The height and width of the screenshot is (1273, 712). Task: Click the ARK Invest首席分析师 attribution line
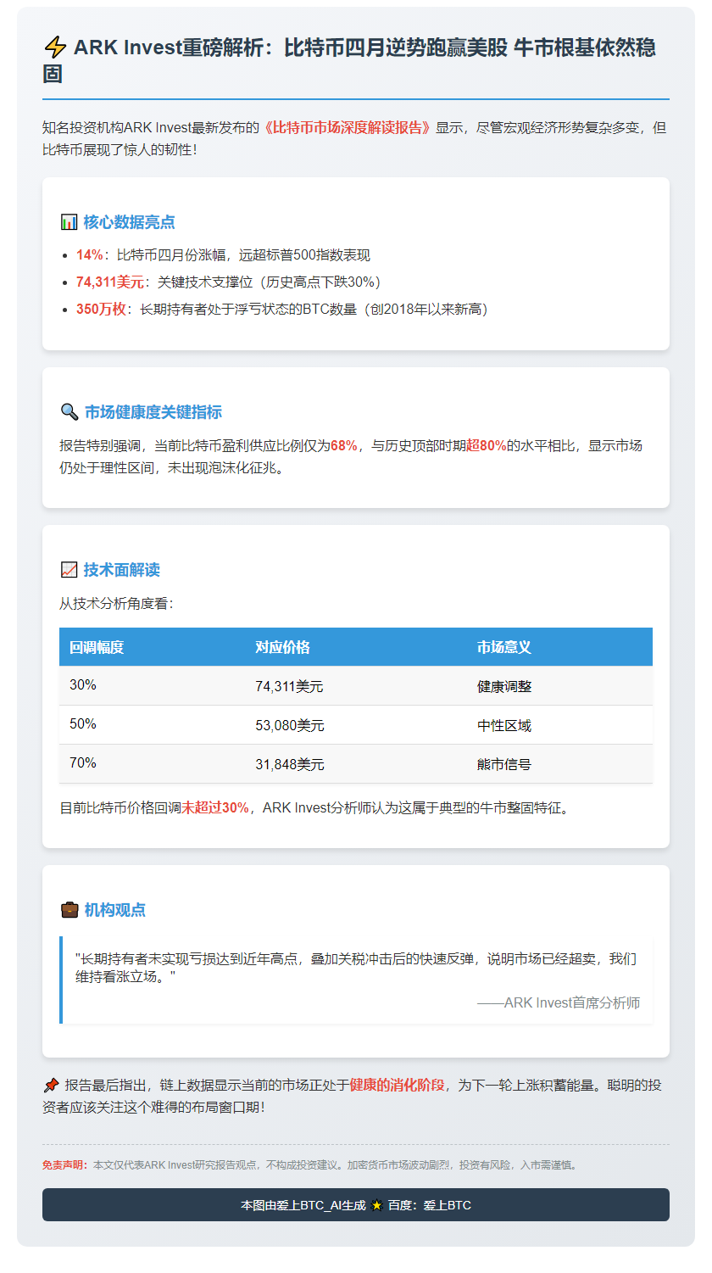tap(559, 1002)
